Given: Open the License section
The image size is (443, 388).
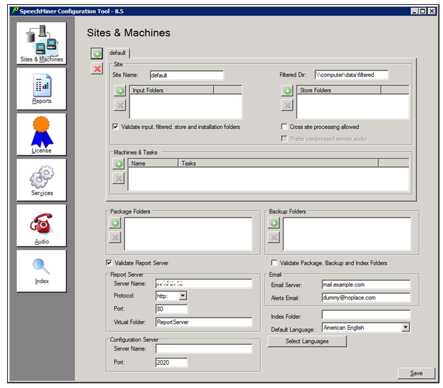Looking at the screenshot, I should coord(41,134).
